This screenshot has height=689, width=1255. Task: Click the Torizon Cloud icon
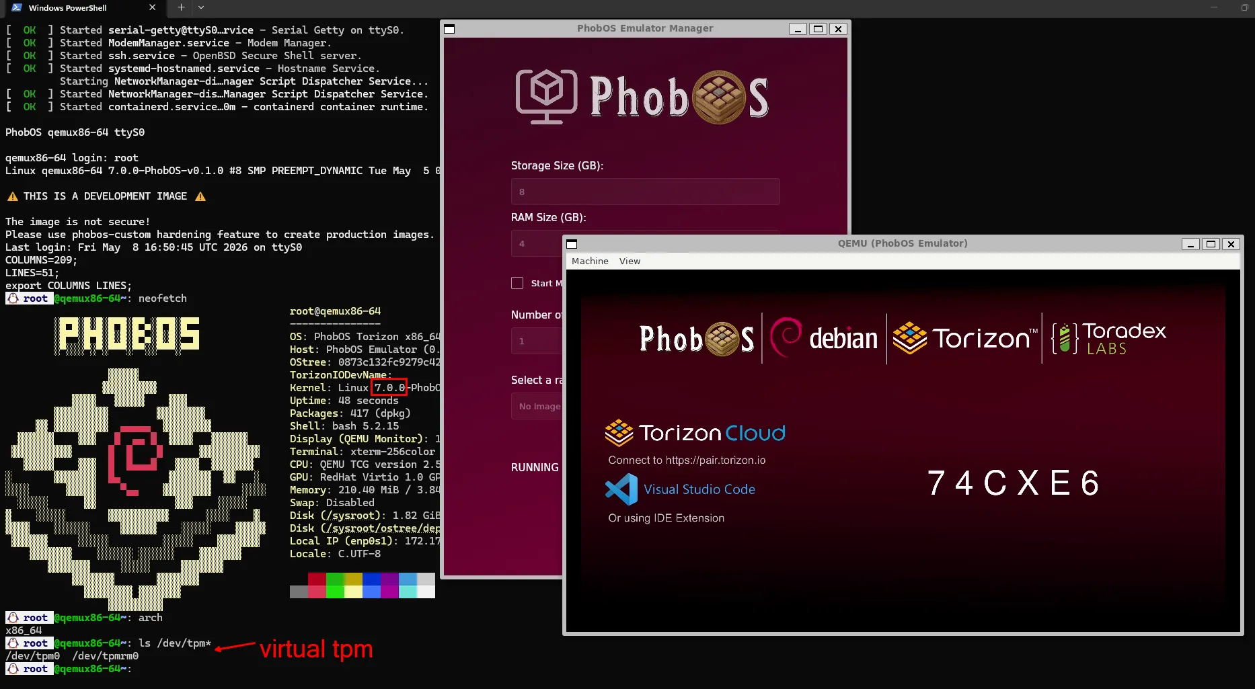[x=619, y=433]
